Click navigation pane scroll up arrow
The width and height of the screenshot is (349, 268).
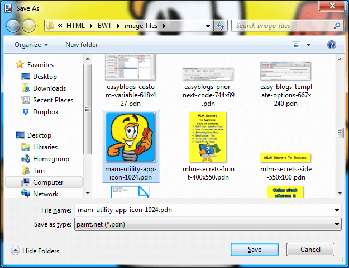(x=88, y=59)
